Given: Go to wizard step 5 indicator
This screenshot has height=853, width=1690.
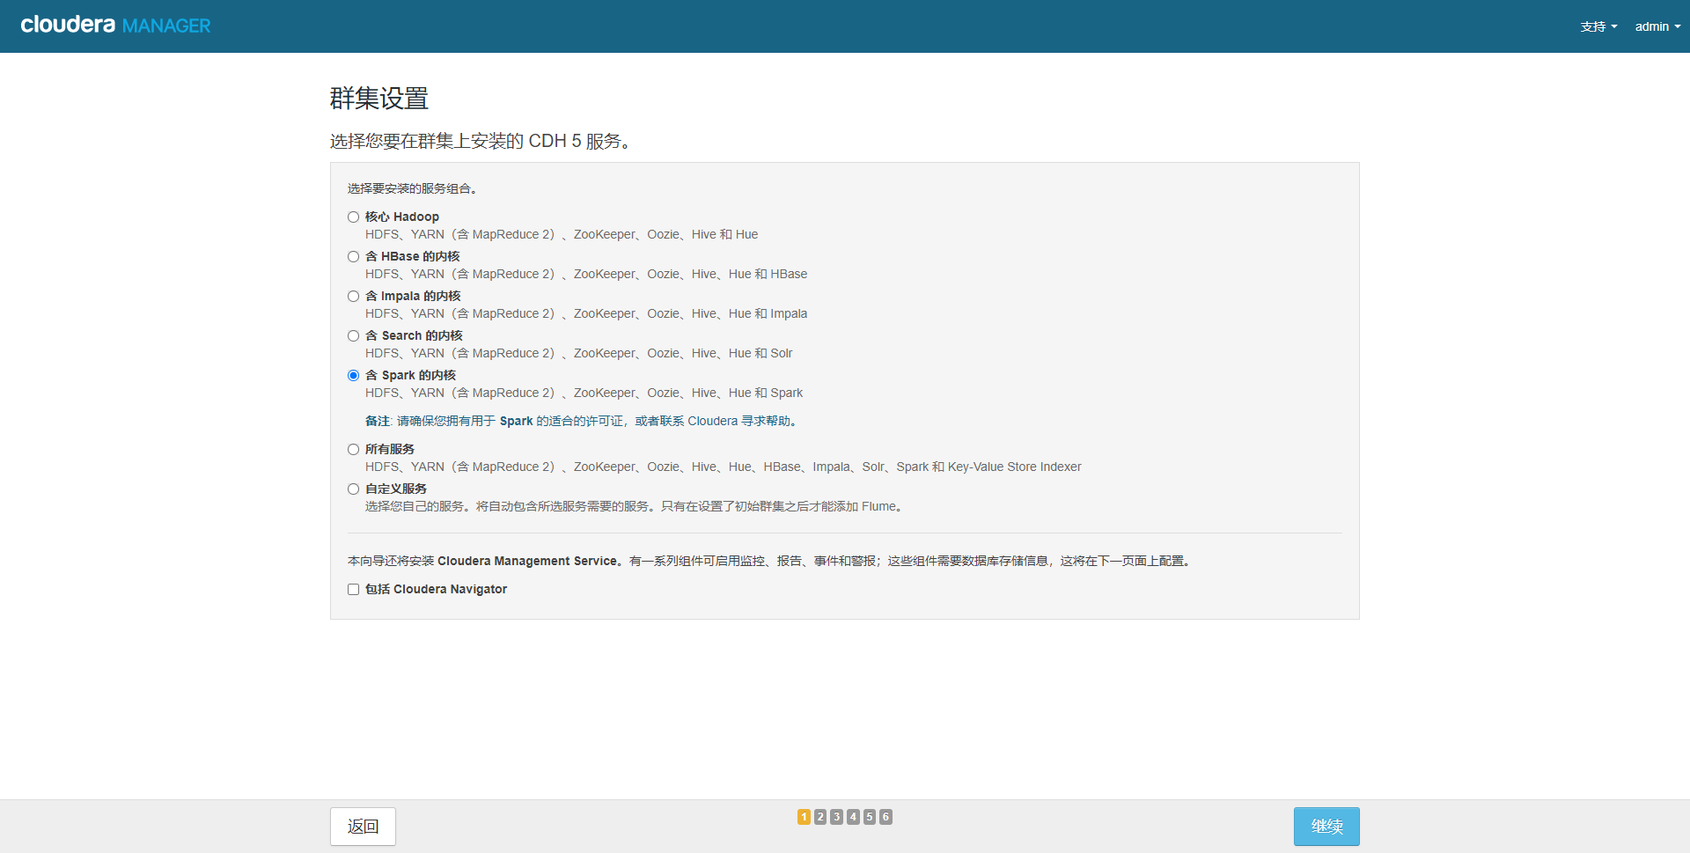Looking at the screenshot, I should click(870, 817).
